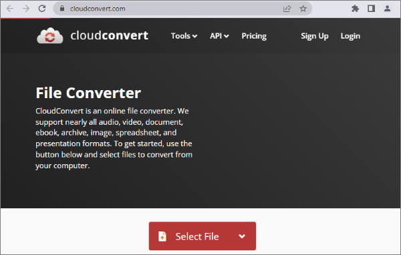Image resolution: width=401 pixels, height=255 pixels.
Task: Click the CloudConvert cloud logo
Action: pos(50,35)
